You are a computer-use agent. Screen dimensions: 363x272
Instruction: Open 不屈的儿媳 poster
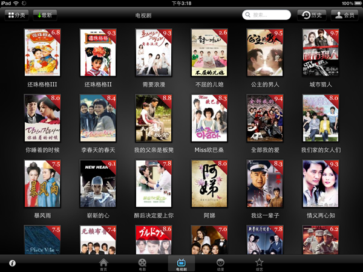pyautogui.click(x=209, y=53)
